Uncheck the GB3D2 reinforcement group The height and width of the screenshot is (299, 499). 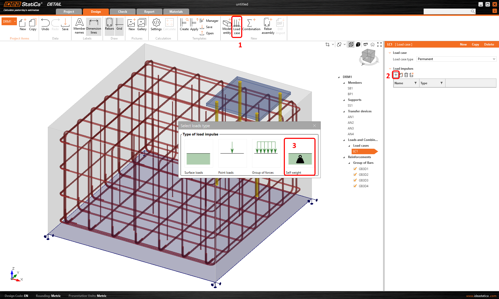pyautogui.click(x=355, y=174)
